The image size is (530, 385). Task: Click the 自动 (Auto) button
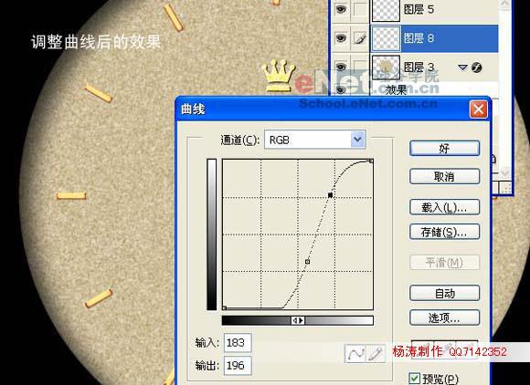point(444,293)
